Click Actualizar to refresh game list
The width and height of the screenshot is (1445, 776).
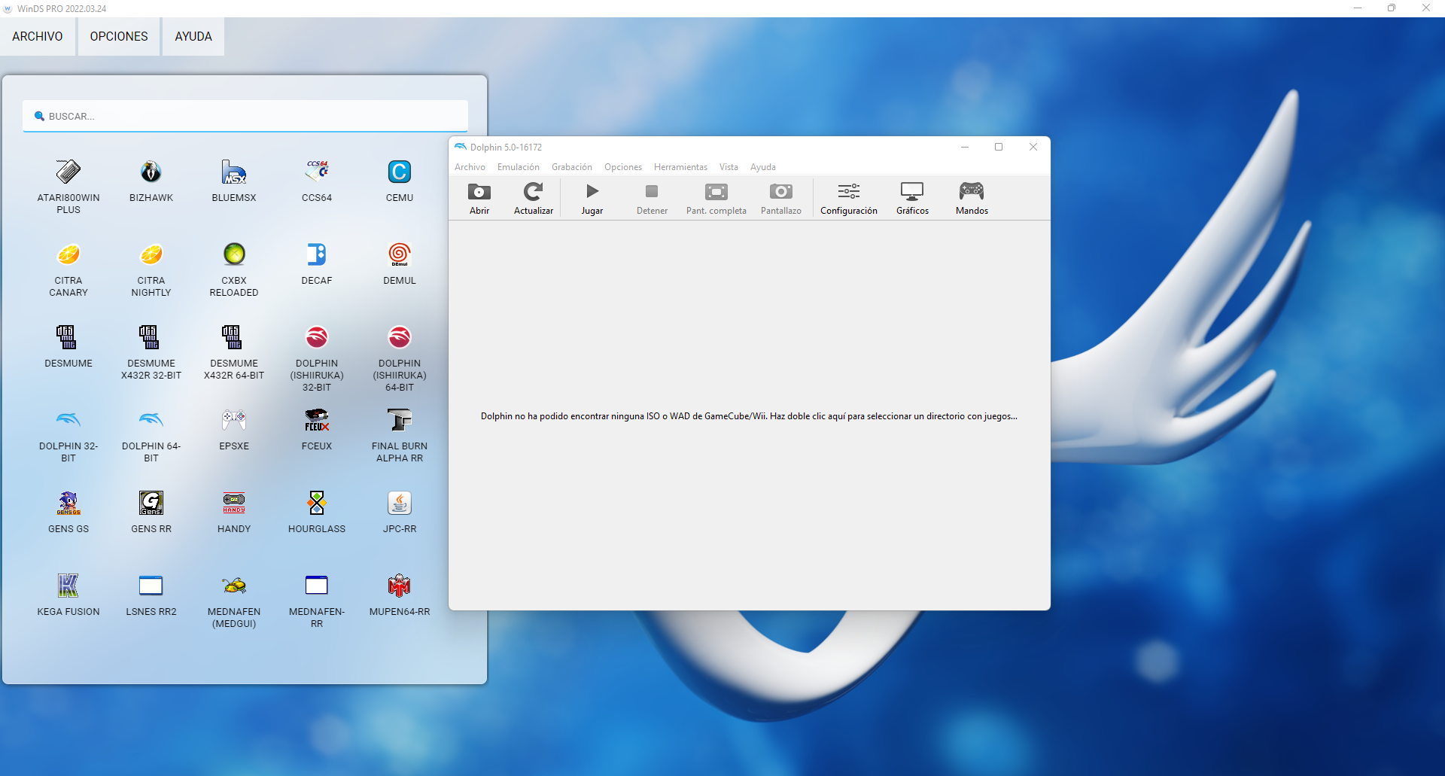(534, 199)
